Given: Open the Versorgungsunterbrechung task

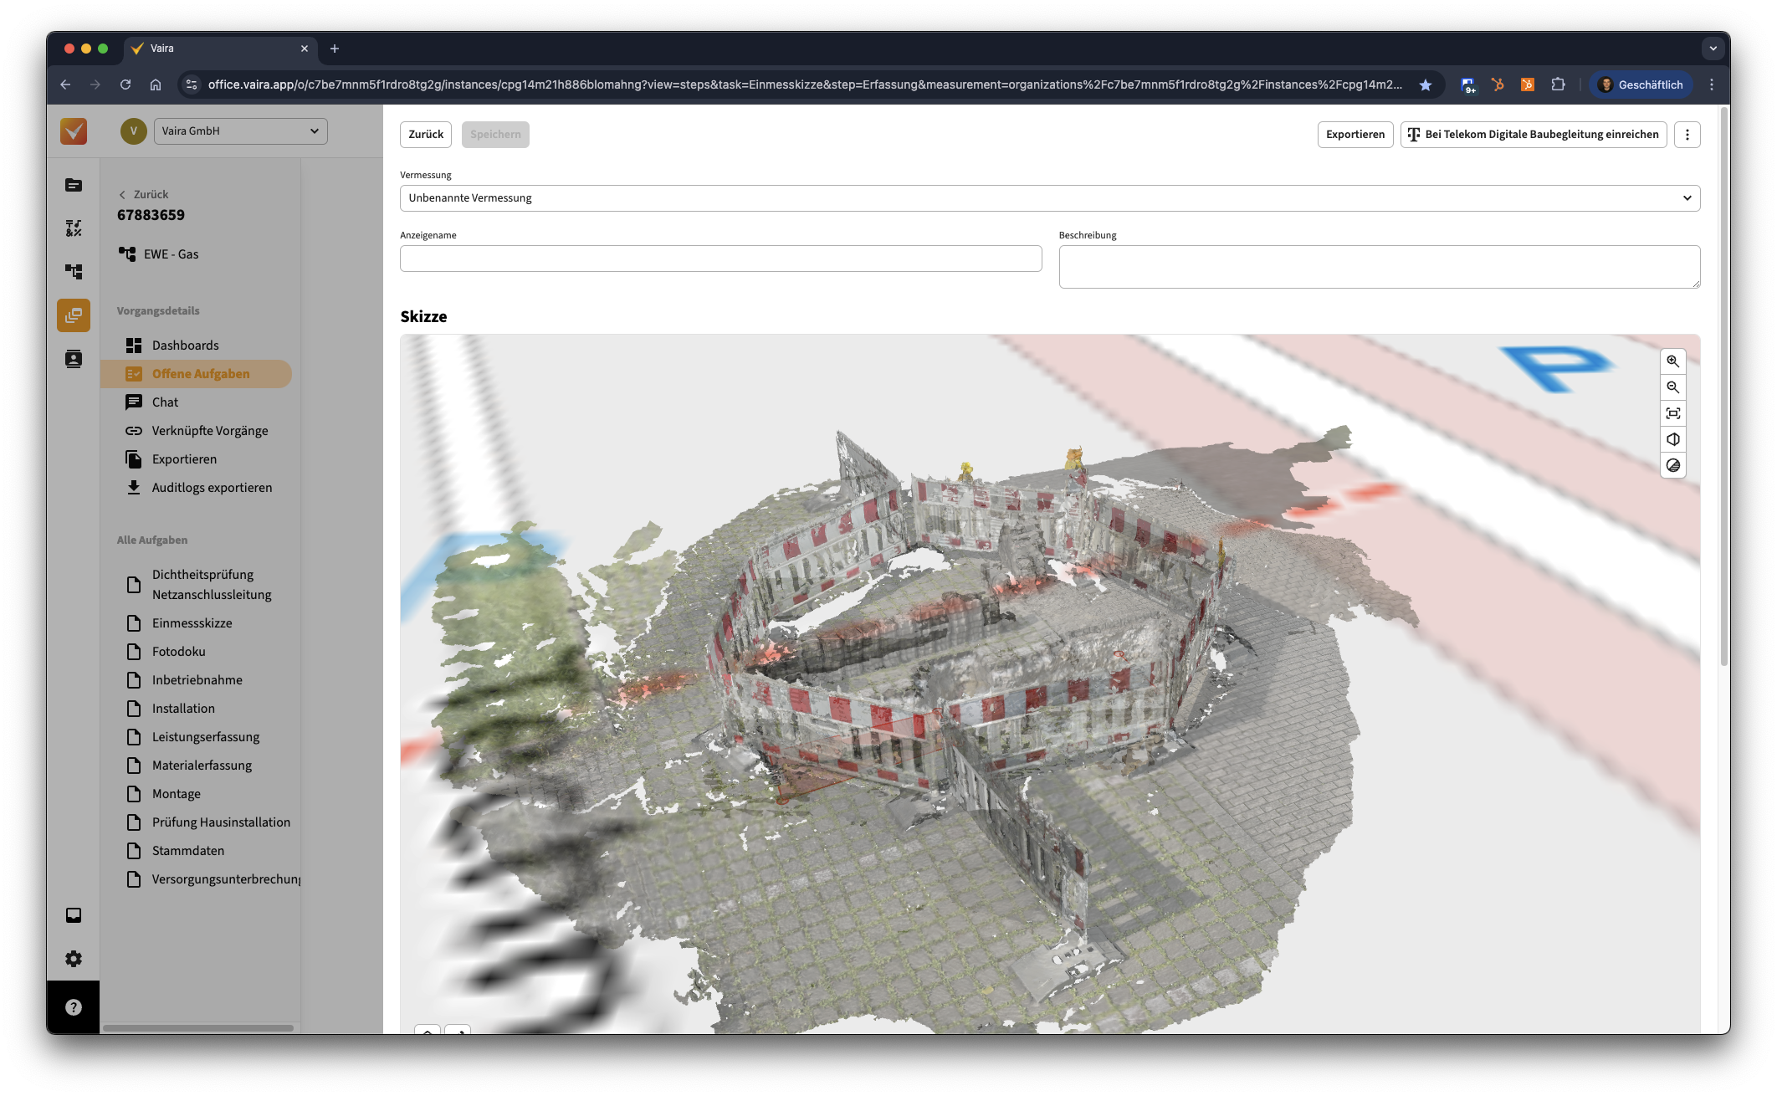Looking at the screenshot, I should pyautogui.click(x=213, y=879).
